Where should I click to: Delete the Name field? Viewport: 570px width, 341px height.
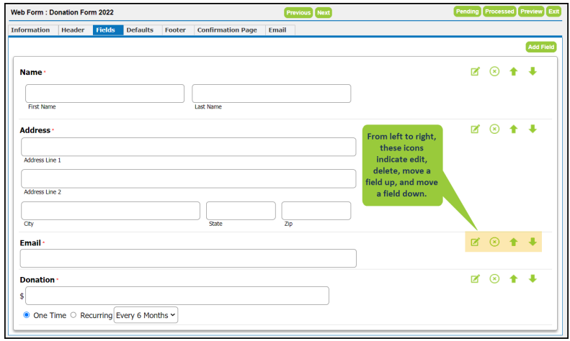[x=494, y=71]
